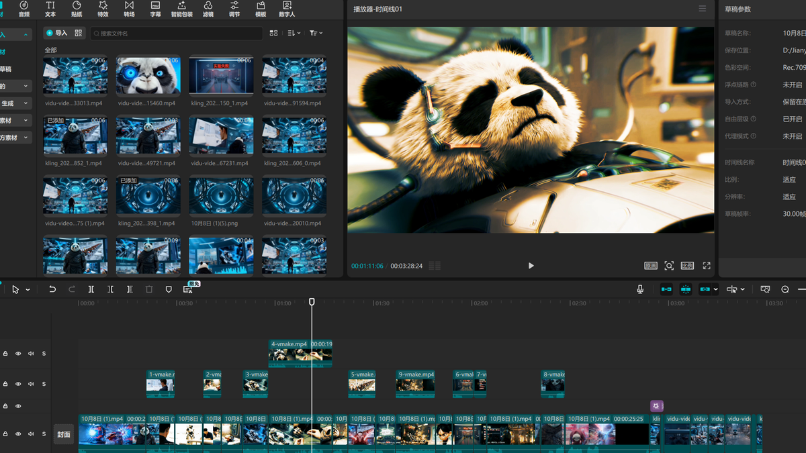Hide the top video track with eye icon
This screenshot has height=453, width=806.
pos(18,354)
